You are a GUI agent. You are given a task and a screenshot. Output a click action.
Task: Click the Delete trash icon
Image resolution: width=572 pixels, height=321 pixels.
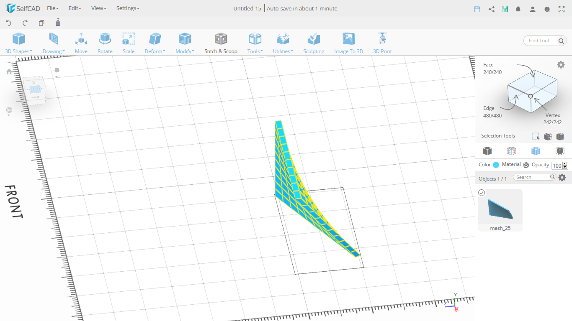click(58, 23)
